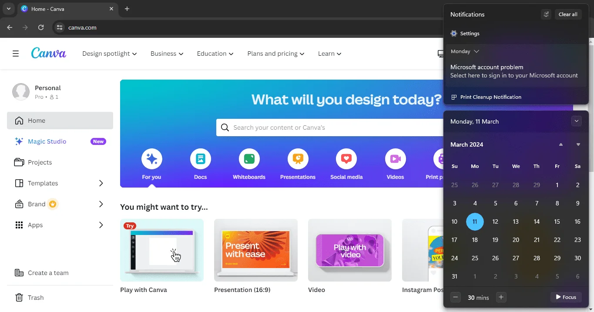
Task: Open the For you category
Action: tap(151, 164)
